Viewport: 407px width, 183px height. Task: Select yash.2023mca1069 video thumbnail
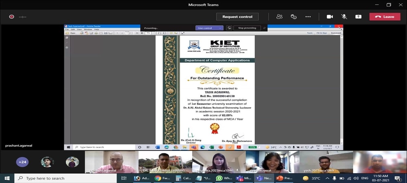[x=326, y=162]
